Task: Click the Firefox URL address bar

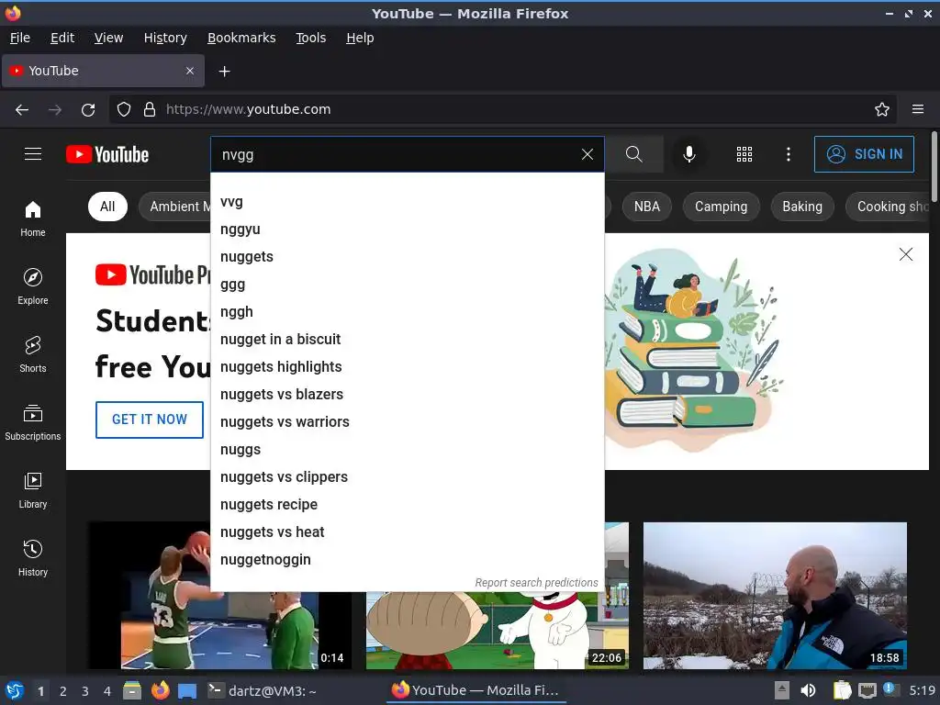Action: pyautogui.click(x=502, y=110)
